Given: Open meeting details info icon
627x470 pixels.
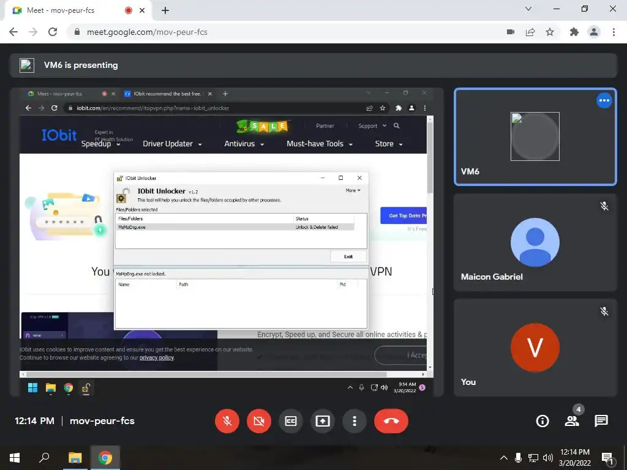Looking at the screenshot, I should point(543,421).
